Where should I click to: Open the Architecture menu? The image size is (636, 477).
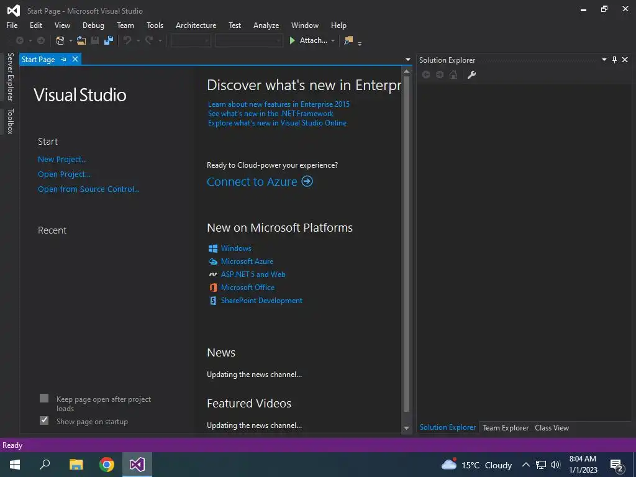pyautogui.click(x=196, y=25)
